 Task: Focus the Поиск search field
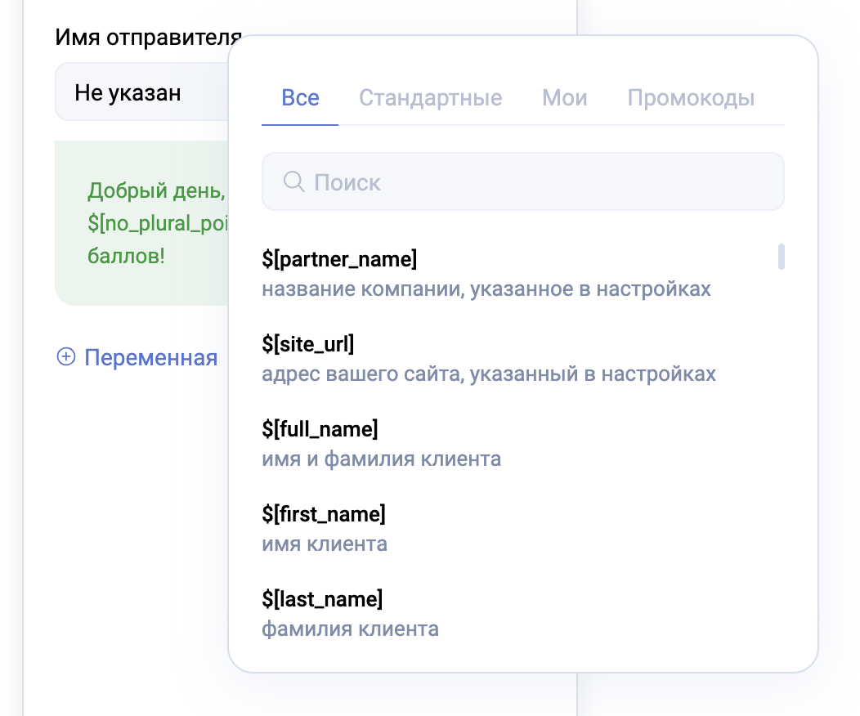(x=531, y=181)
